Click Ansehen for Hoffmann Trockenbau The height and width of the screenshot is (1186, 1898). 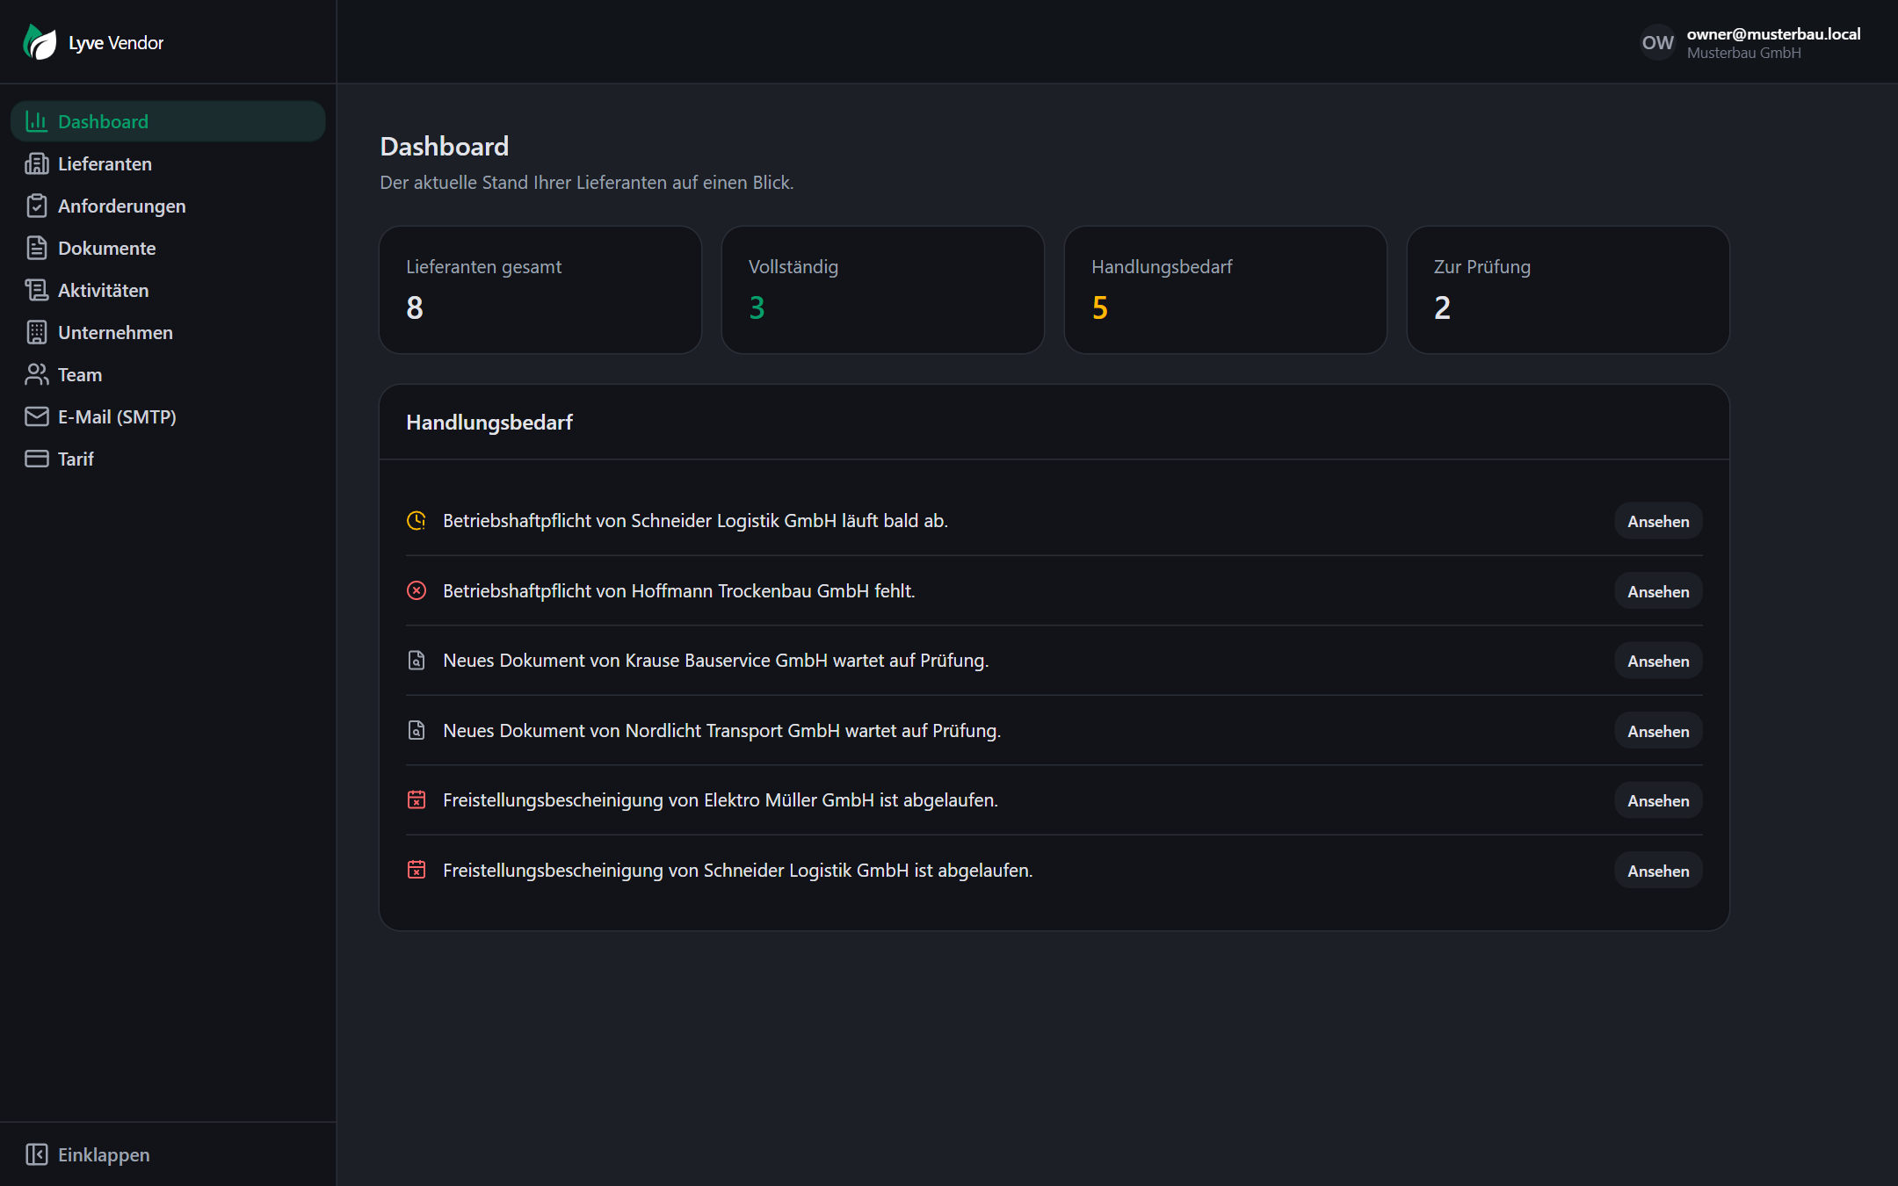tap(1658, 591)
